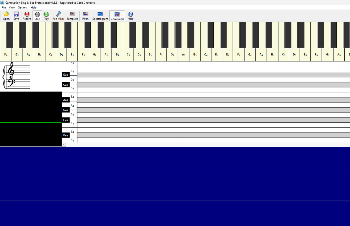The height and width of the screenshot is (226, 350).
Task: Open the Help menu in menu bar
Action: click(33, 8)
